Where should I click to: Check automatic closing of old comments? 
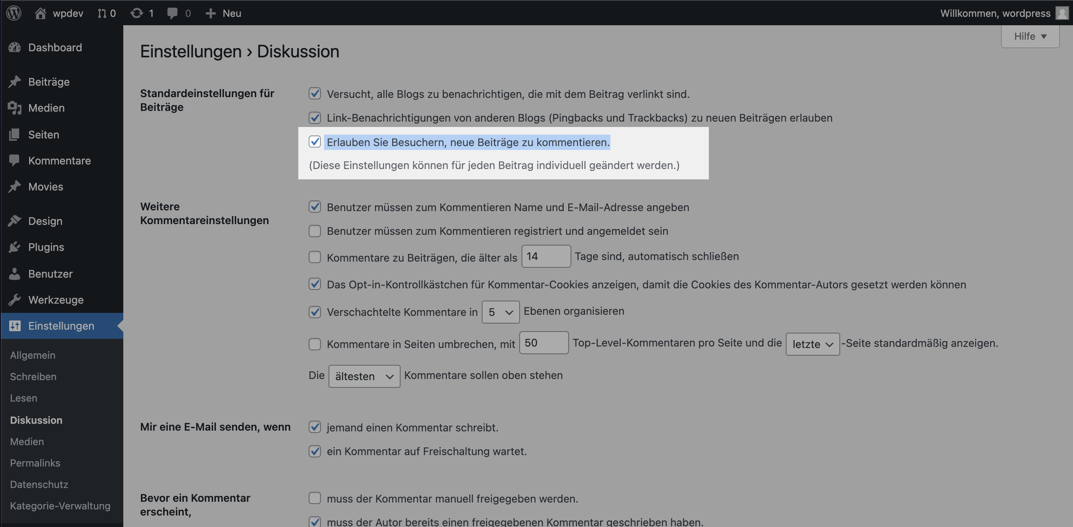tap(314, 257)
